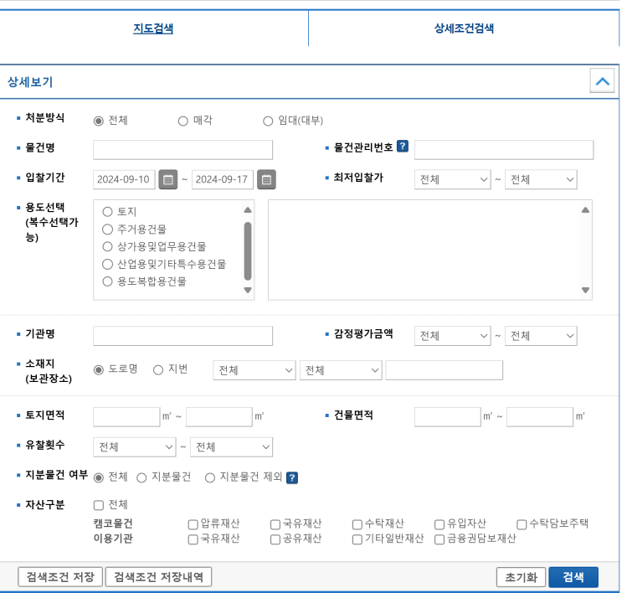The image size is (622, 593).
Task: Check 금융권담보재산 checkbox
Action: pos(440,539)
